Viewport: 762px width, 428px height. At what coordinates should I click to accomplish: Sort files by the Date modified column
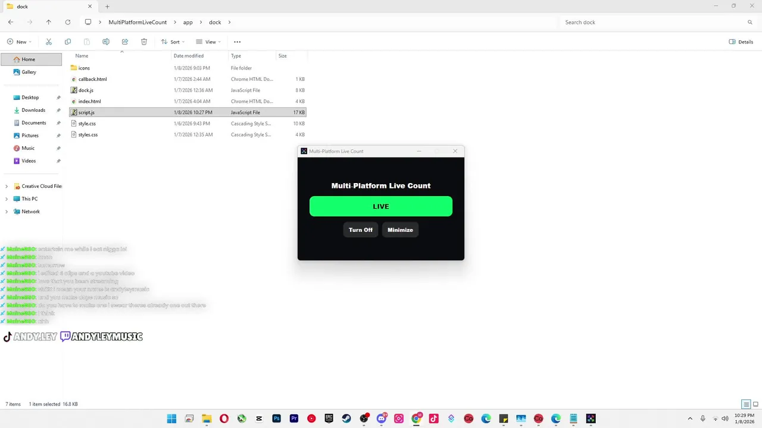click(200, 56)
